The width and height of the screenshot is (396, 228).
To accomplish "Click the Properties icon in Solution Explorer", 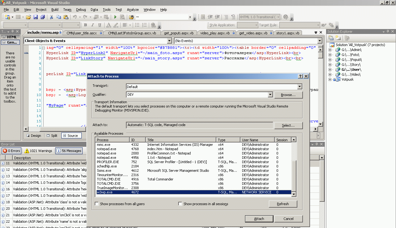I will tap(331, 38).
